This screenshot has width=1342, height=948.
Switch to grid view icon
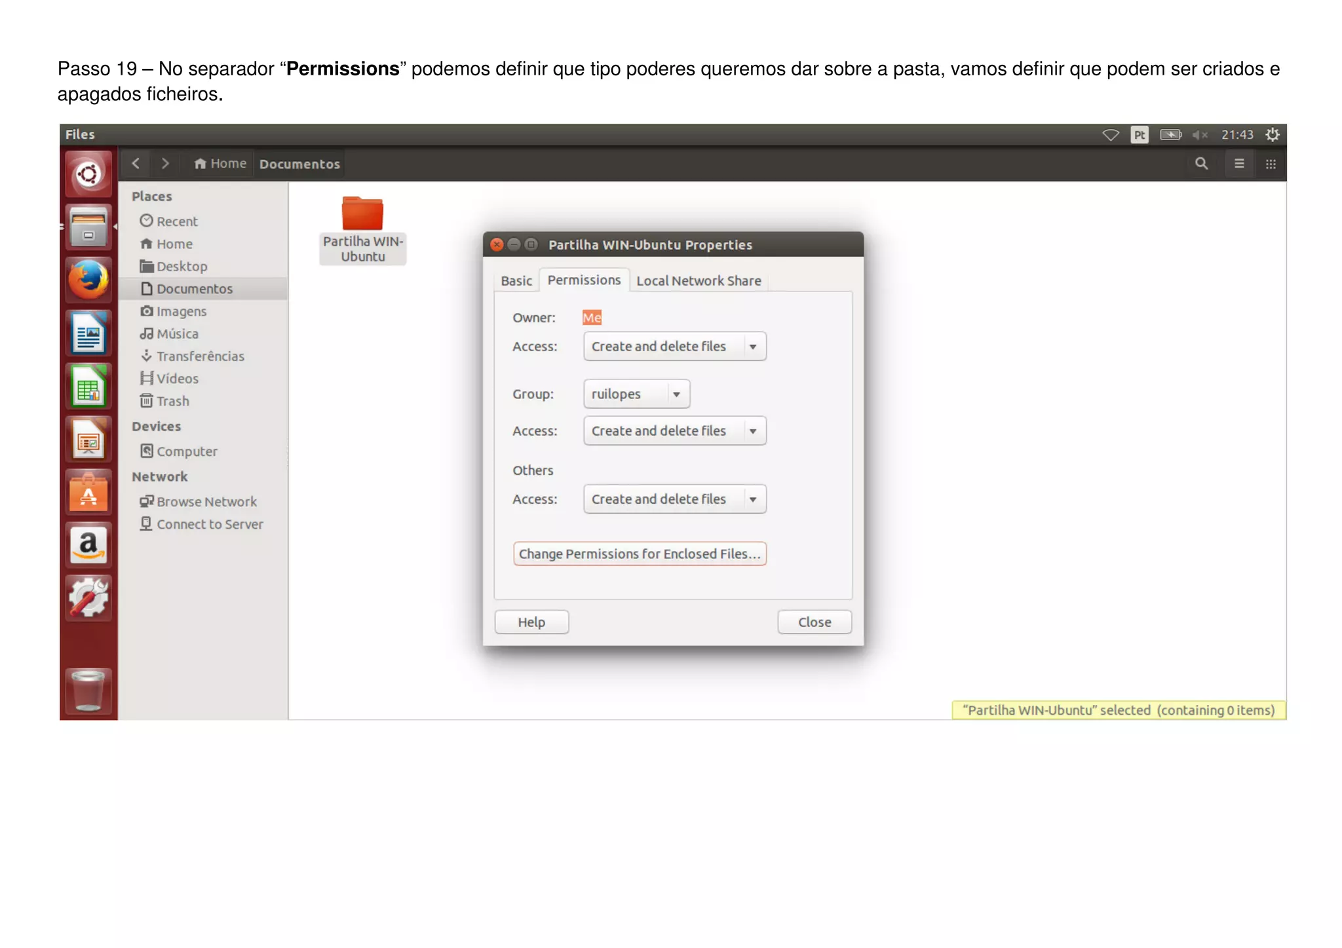click(x=1270, y=164)
